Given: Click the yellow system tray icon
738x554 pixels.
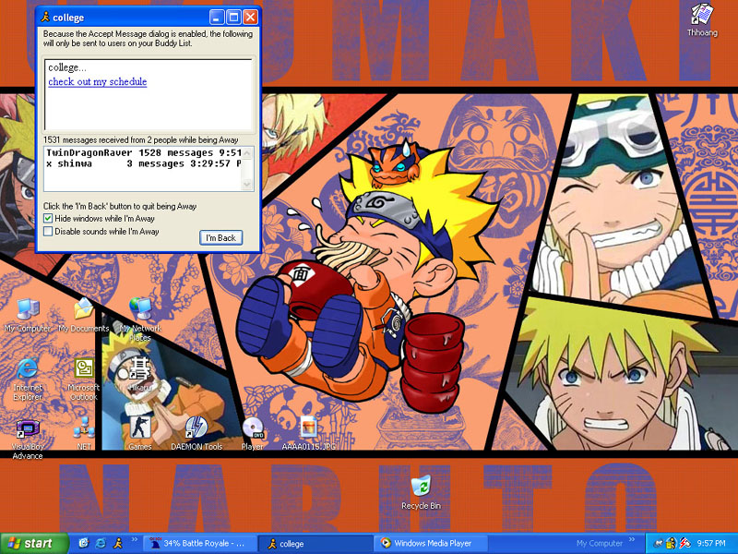Looking at the screenshot, I should pyautogui.click(x=672, y=543).
